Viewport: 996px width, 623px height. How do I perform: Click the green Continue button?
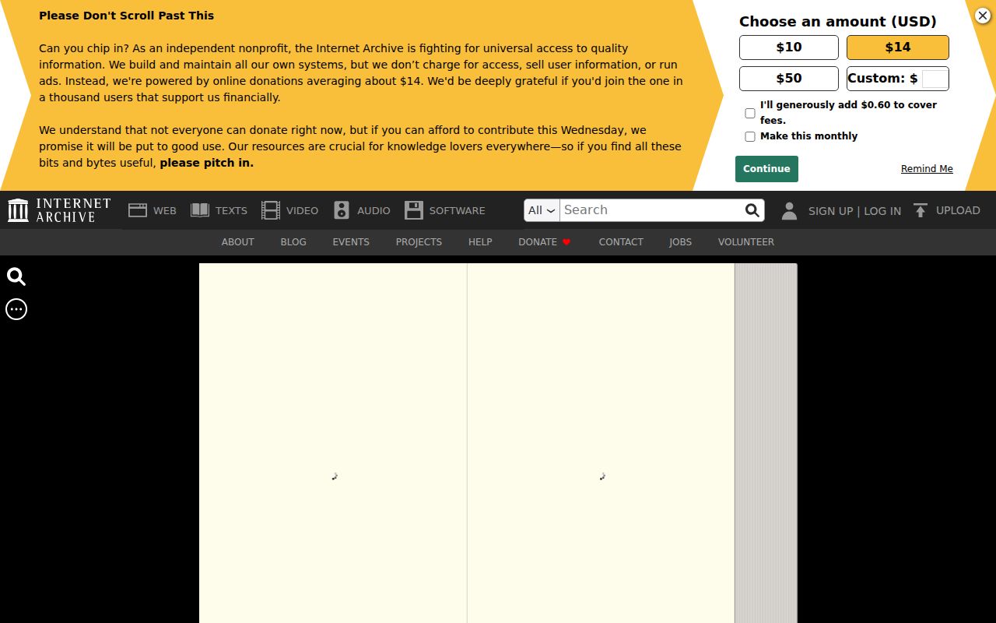click(x=766, y=169)
